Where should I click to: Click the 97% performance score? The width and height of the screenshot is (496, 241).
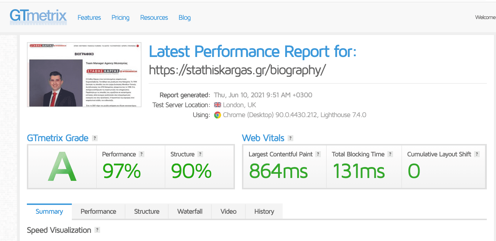pyautogui.click(x=122, y=171)
